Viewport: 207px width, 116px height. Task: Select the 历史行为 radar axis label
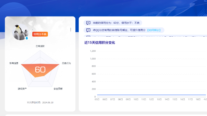[x=66, y=63]
